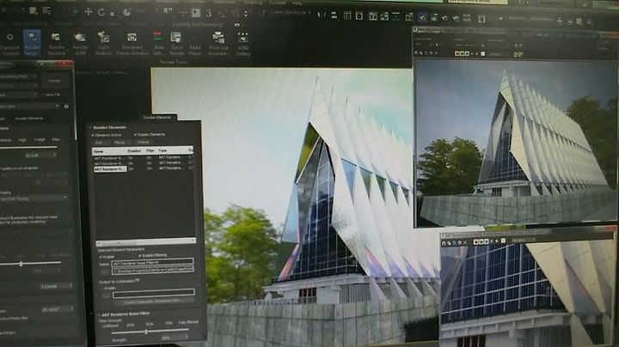619x347 pixels.
Task: Open the channel dropdown in upper frame window
Action: pyautogui.click(x=500, y=54)
